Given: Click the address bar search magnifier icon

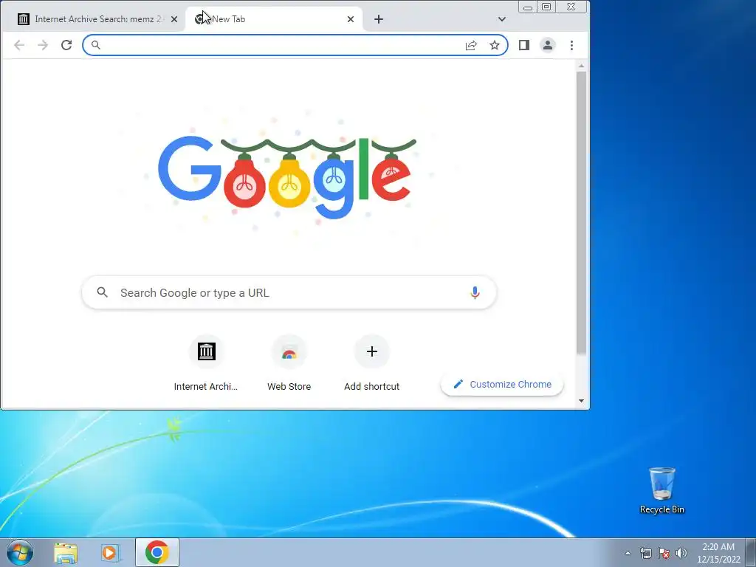Looking at the screenshot, I should click(95, 45).
